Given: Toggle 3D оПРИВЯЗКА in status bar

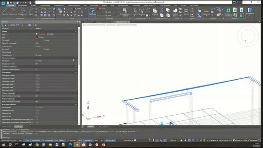Looking at the screenshot, I should (x=48, y=140).
